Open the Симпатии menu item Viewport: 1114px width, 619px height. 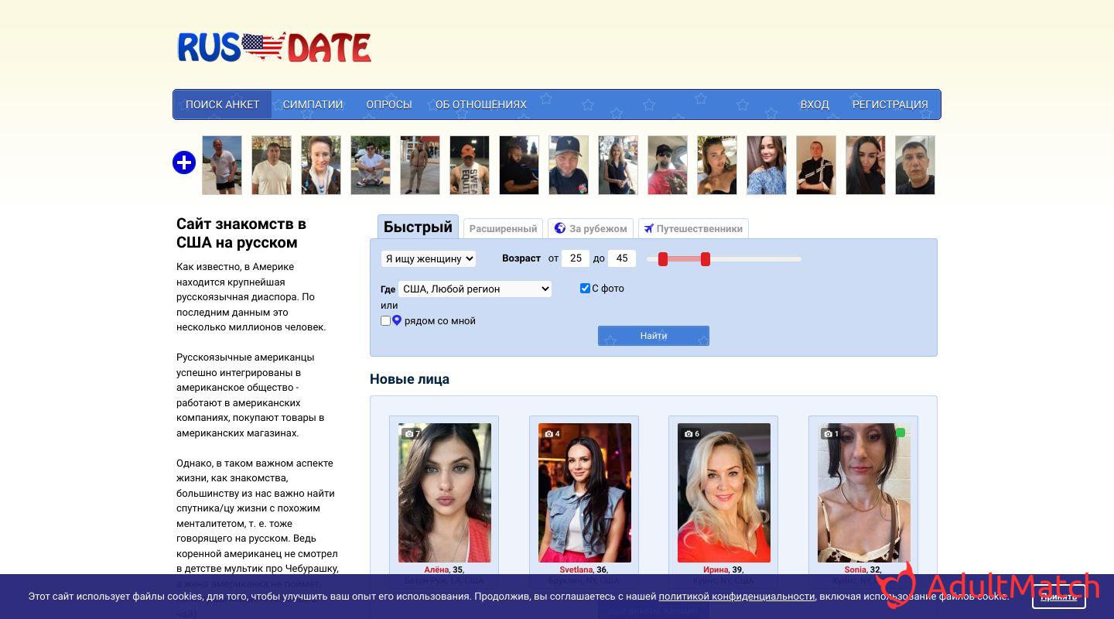click(313, 104)
